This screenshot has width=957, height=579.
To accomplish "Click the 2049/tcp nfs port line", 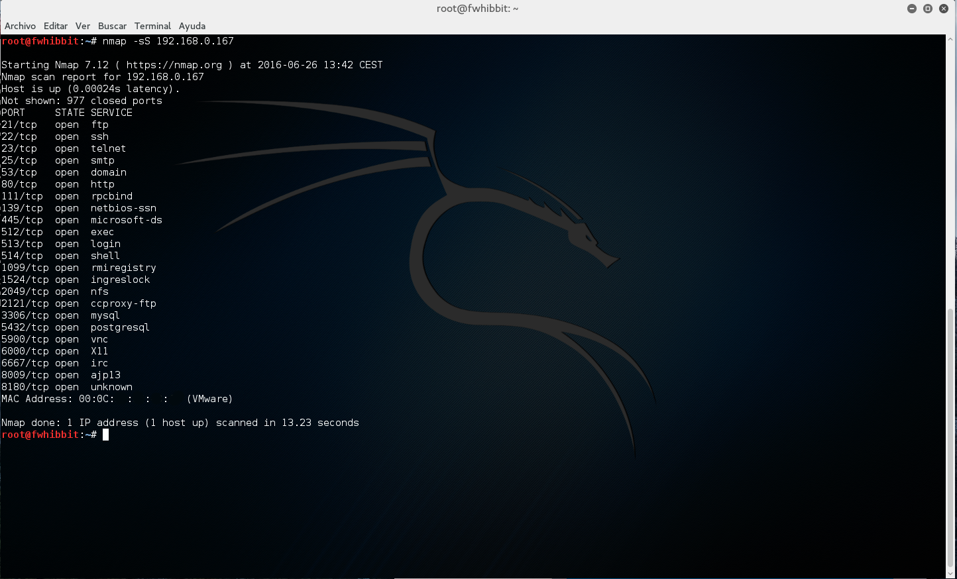I will tap(55, 291).
